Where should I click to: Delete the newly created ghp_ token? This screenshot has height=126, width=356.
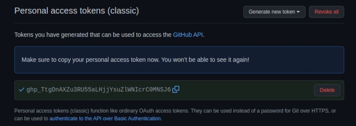(x=327, y=90)
